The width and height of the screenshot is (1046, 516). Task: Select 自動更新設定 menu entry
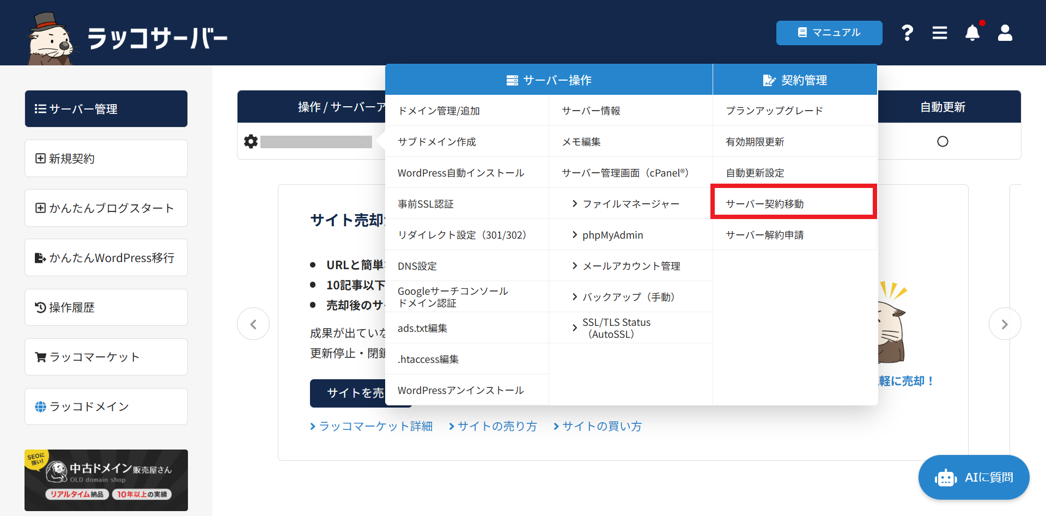(x=795, y=173)
